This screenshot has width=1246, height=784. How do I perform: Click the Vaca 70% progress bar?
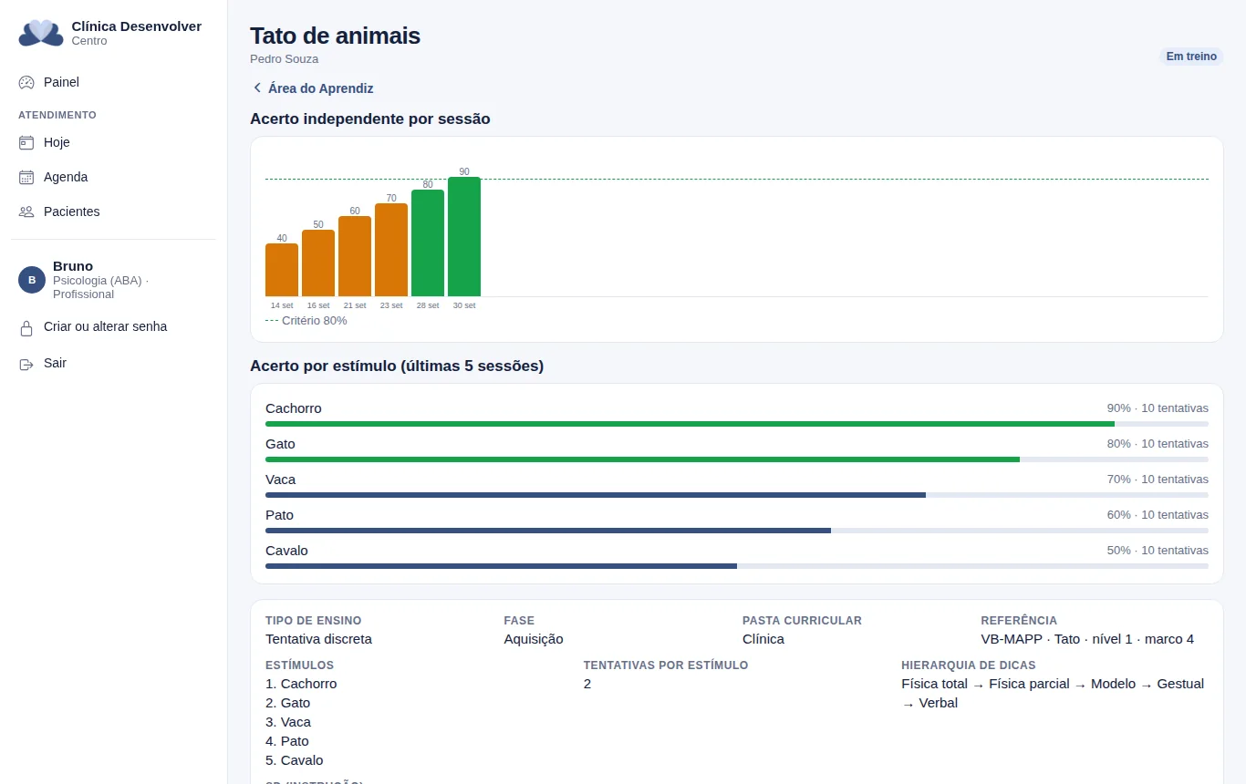tap(737, 495)
